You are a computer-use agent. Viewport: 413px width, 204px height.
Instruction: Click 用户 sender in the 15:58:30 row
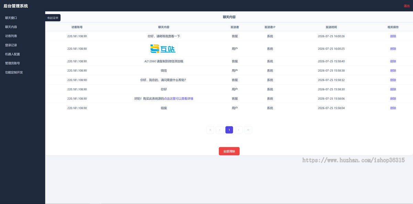[235, 89]
